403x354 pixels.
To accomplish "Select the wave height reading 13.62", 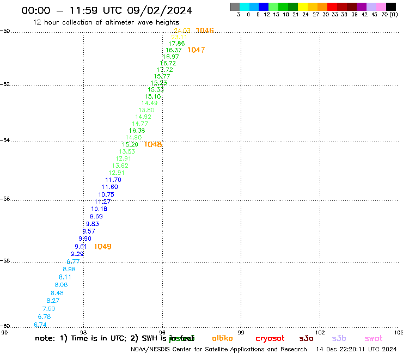I will (120, 166).
